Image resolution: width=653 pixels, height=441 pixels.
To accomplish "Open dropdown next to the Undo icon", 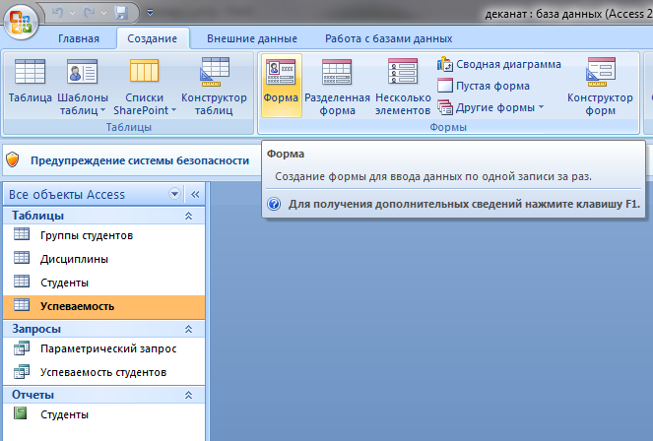I will 73,14.
